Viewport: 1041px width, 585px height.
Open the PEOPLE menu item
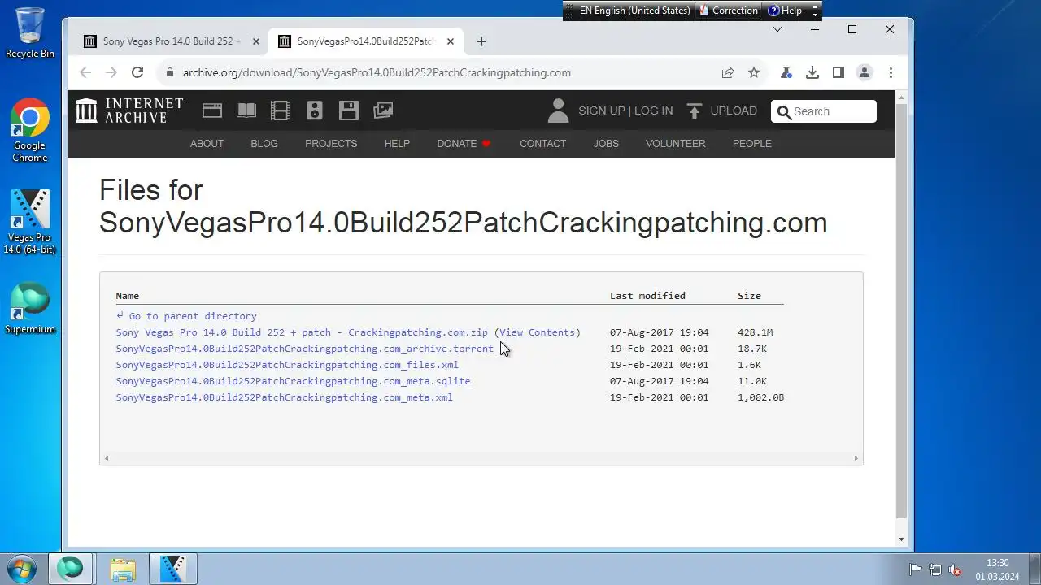[x=751, y=143]
